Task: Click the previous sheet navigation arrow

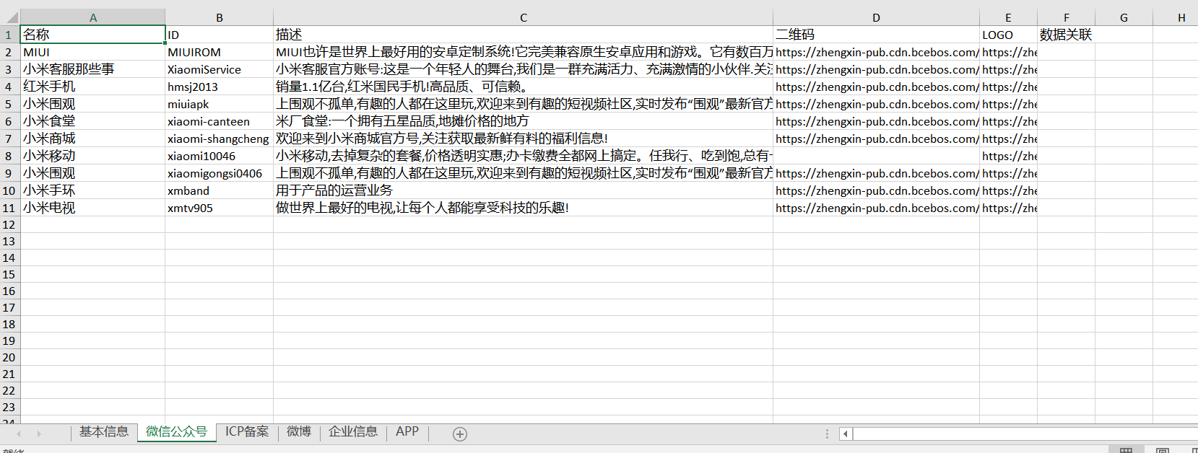Action: point(19,434)
